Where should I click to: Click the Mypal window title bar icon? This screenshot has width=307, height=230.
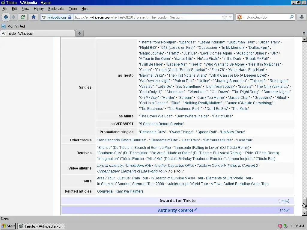coord(3,2)
